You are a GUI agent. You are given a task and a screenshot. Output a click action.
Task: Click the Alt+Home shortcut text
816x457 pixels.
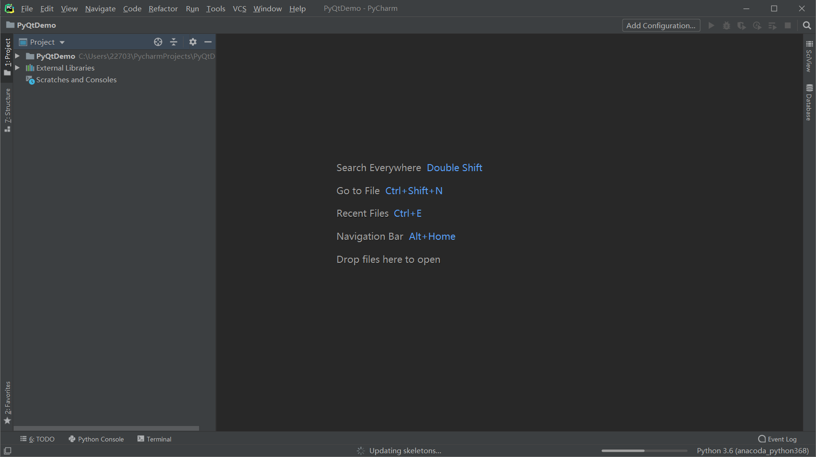click(432, 236)
